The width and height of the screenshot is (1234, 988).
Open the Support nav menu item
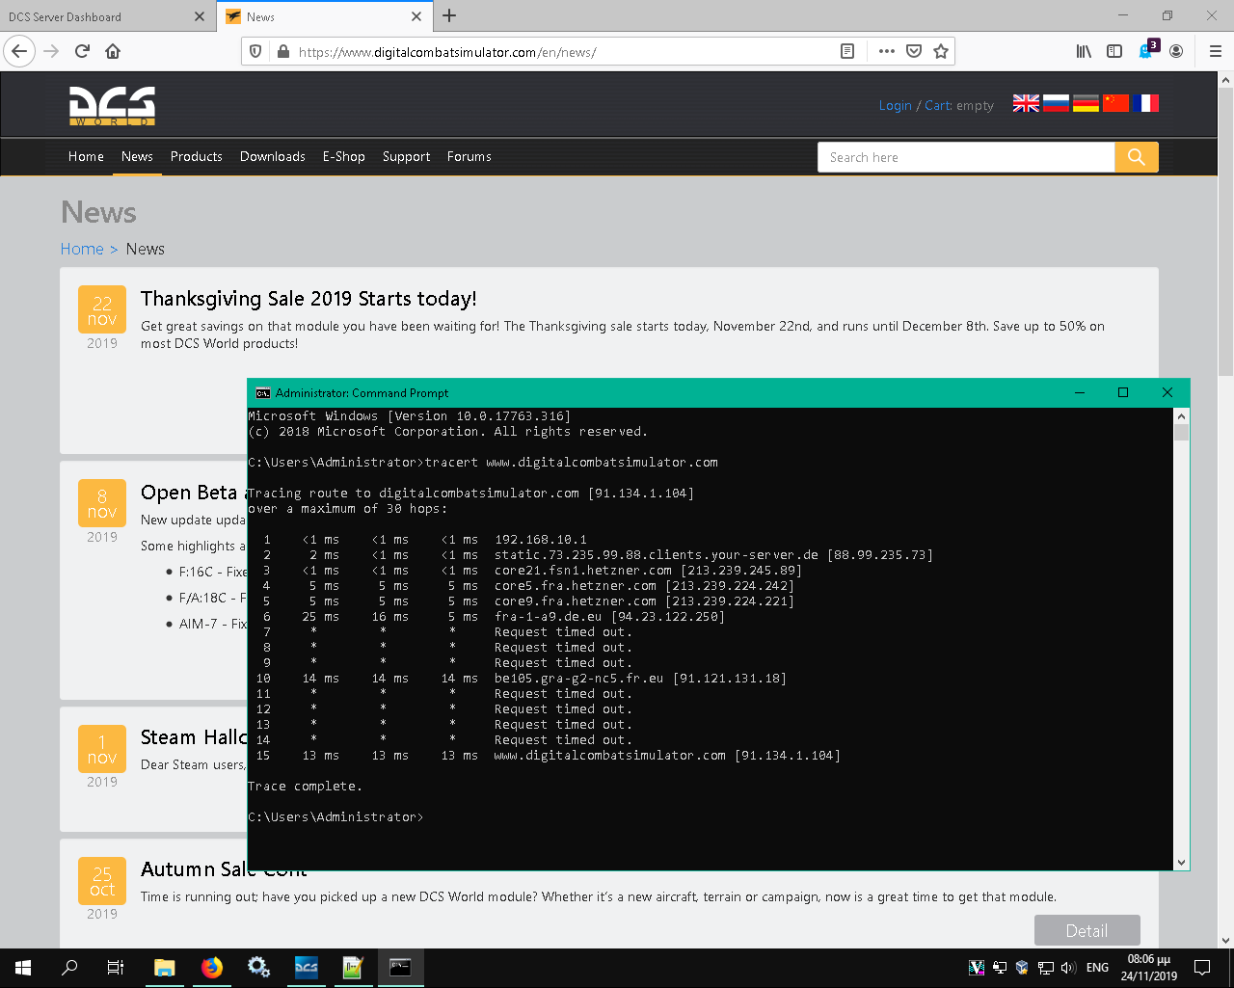point(406,156)
